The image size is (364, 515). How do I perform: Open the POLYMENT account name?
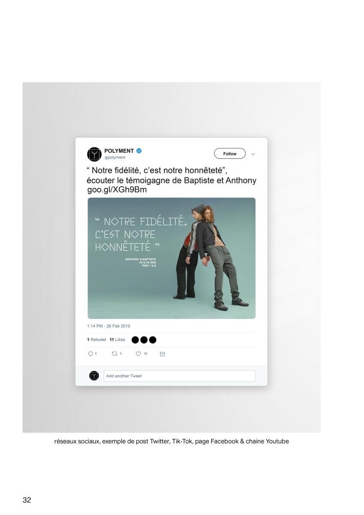click(119, 151)
